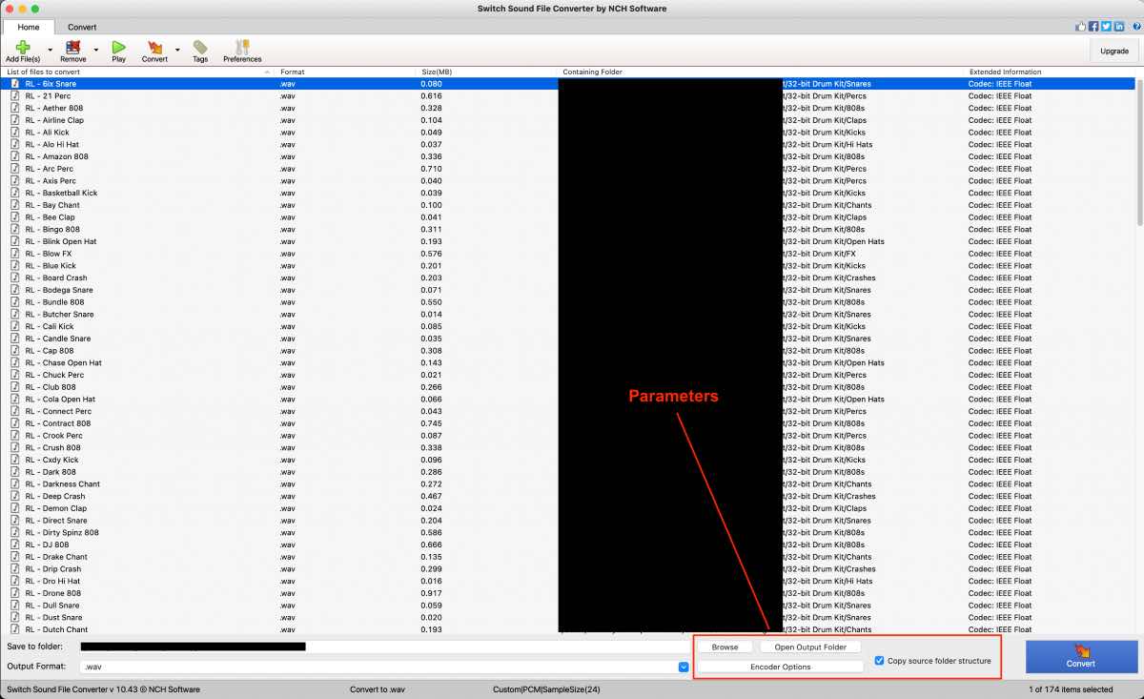Image resolution: width=1144 pixels, height=699 pixels.
Task: Click file icon beside RL - Airline Clap
Action: coord(14,120)
